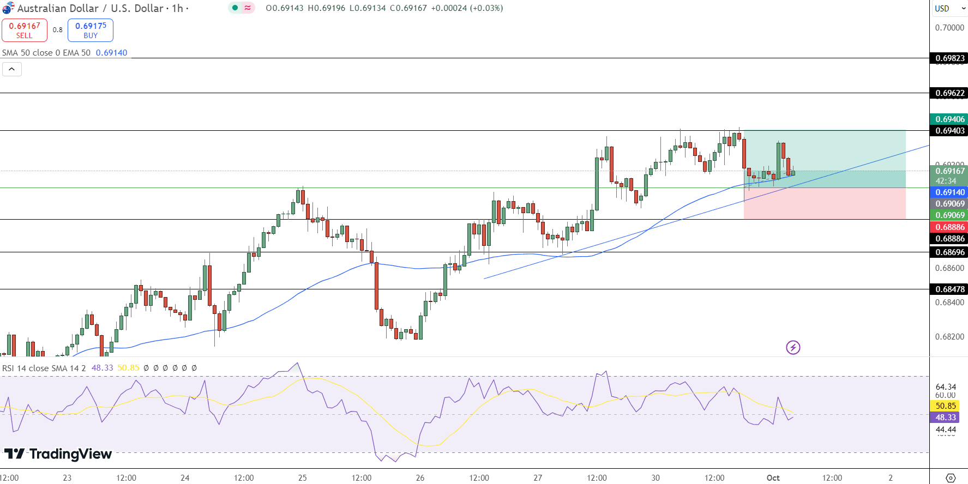Click the 30 date label on time axis

click(656, 477)
